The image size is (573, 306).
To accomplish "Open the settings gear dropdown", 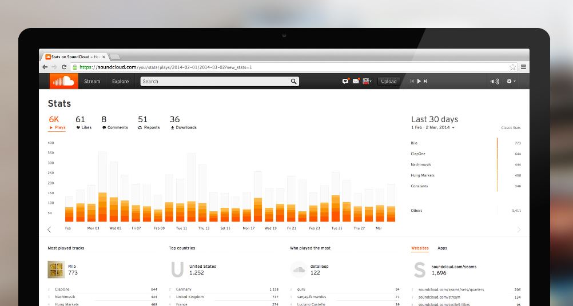I will 511,81.
